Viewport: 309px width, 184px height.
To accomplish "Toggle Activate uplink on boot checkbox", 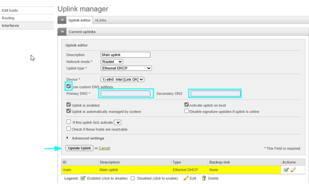I will 186,105.
